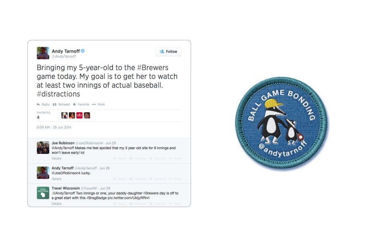This screenshot has width=382, height=247.
Task: Open the #Brewers hashtag in main tweet
Action: 152,68
